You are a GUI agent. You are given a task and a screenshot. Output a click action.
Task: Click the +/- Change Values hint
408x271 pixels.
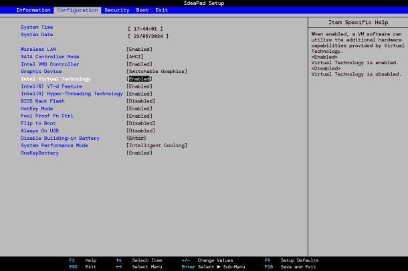coord(207,260)
